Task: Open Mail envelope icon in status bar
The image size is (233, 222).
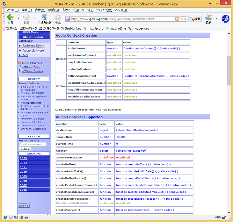Action: click(x=11, y=218)
